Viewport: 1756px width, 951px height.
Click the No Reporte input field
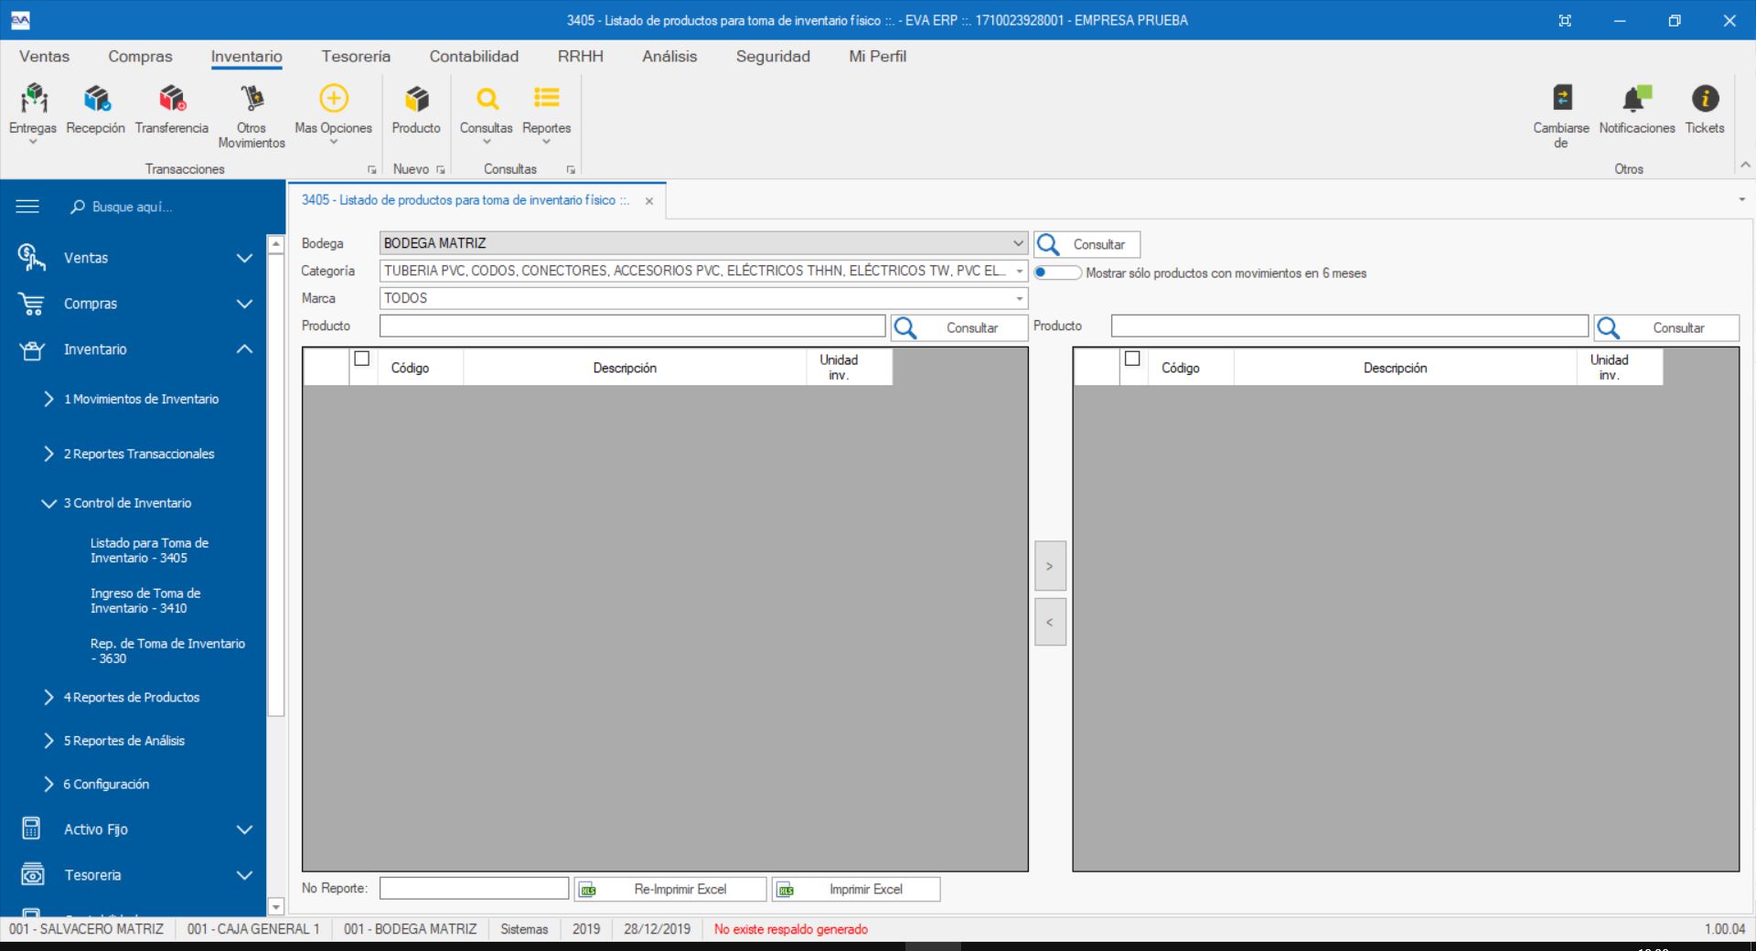pyautogui.click(x=474, y=889)
